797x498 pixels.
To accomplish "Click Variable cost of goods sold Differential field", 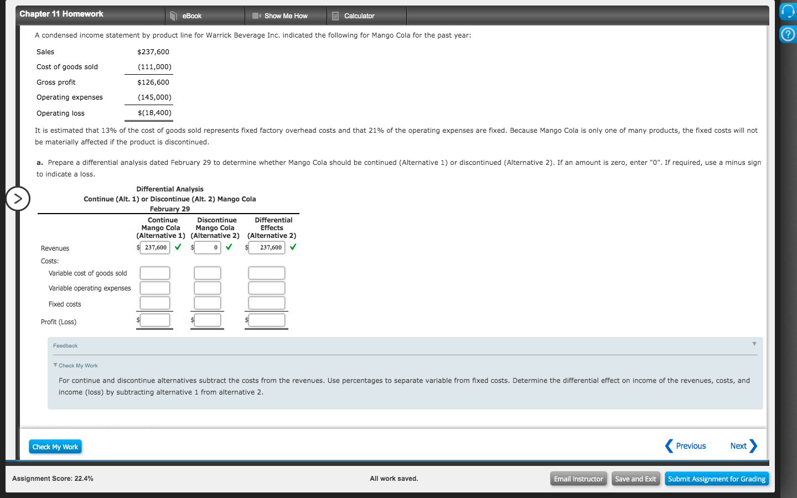I will pyautogui.click(x=267, y=273).
